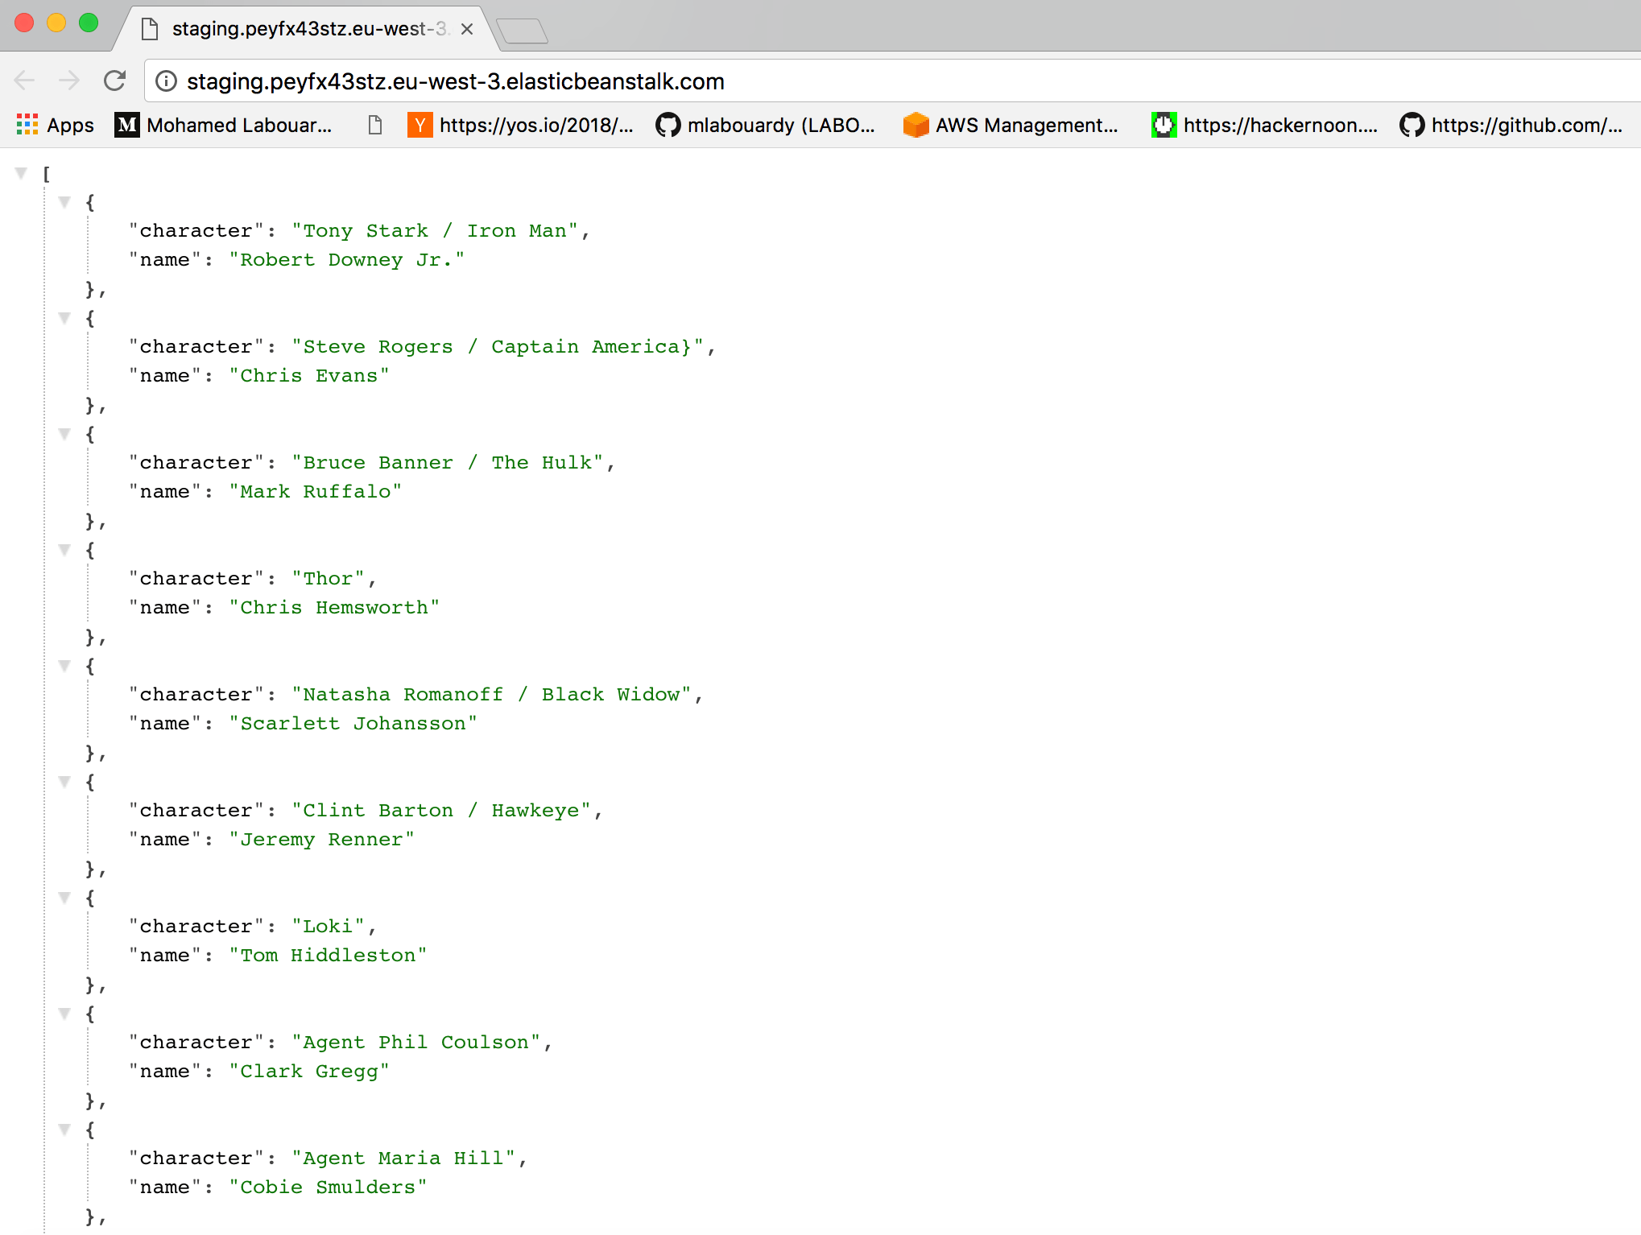Screen dimensions: 1641x1235
Task: Open a new tab button
Action: pyautogui.click(x=523, y=31)
